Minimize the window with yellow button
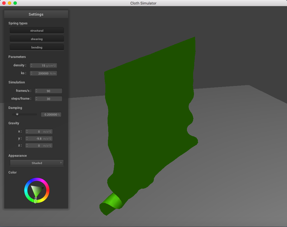The height and width of the screenshot is (227, 287). 10,3
